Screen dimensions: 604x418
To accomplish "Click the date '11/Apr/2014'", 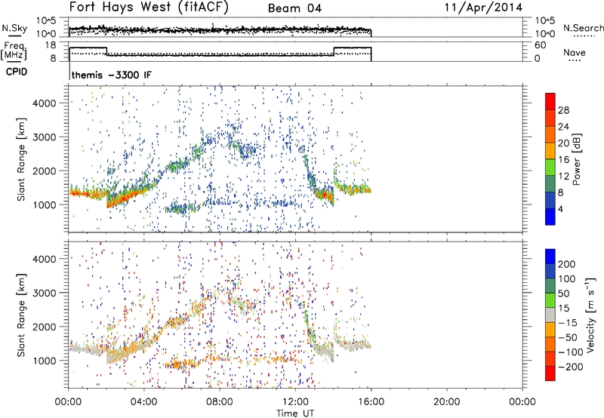I will (483, 8).
